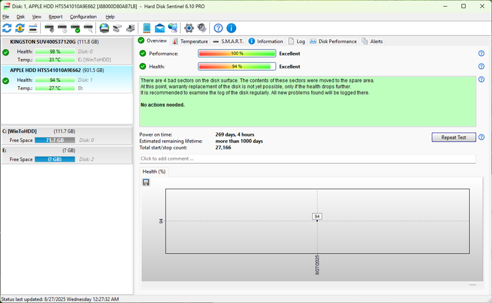Click the help icon beside Performance bar
Viewport: 492px width, 303px height.
482,53
